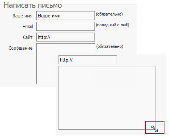
Task: Click "(обязательно)" hint next to name field
Action: 109,14
